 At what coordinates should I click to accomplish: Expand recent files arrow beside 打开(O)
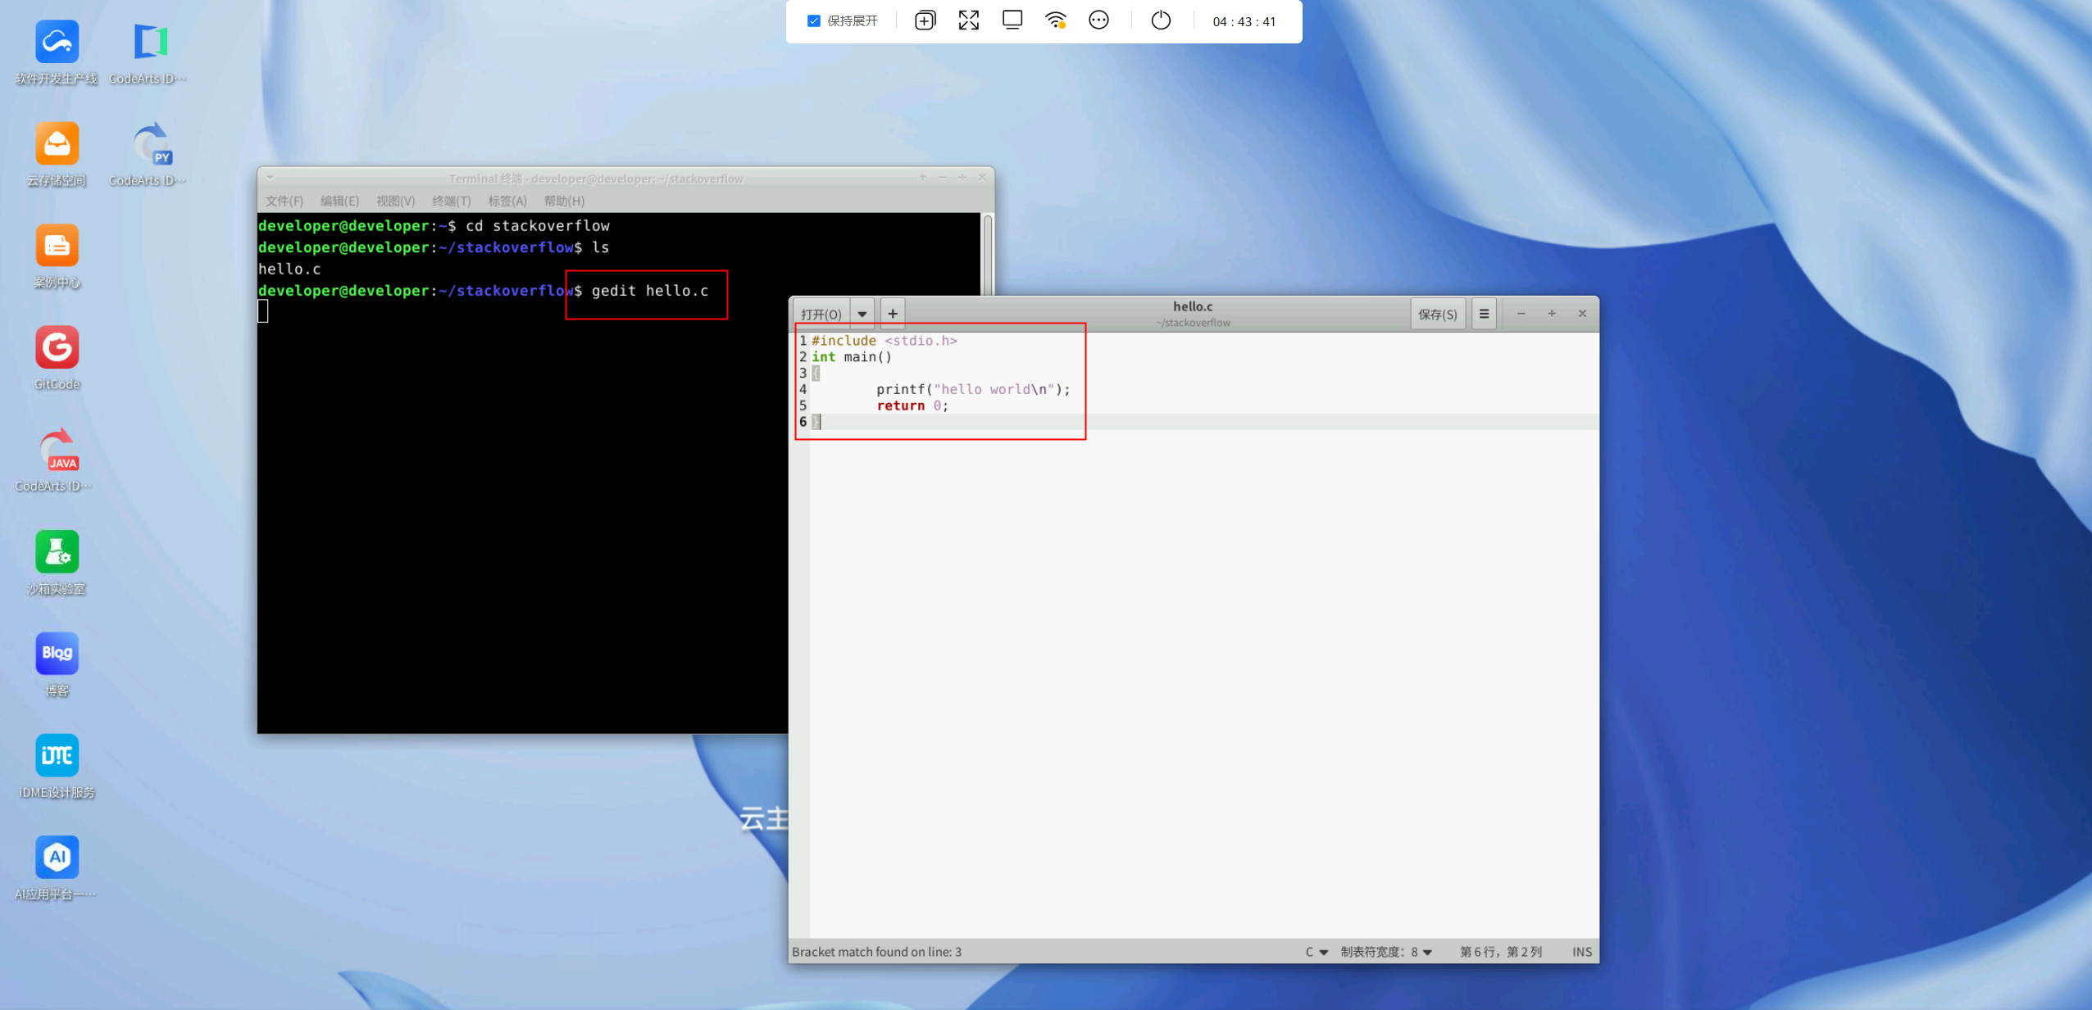coord(862,314)
